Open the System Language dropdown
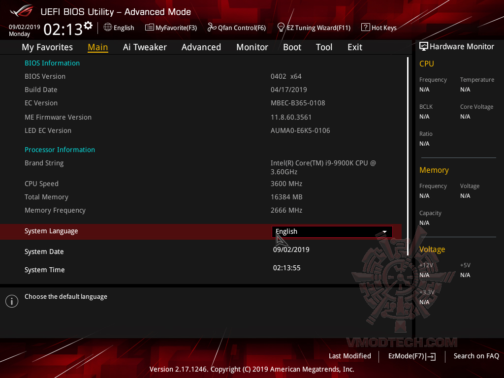This screenshot has height=378, width=504. [332, 231]
